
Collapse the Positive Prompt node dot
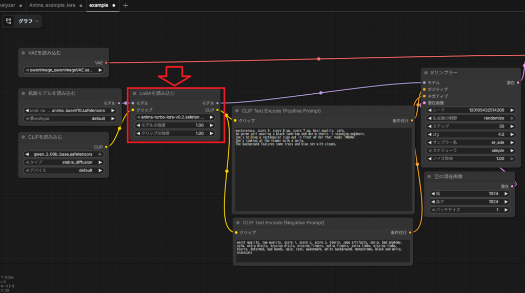(237, 111)
